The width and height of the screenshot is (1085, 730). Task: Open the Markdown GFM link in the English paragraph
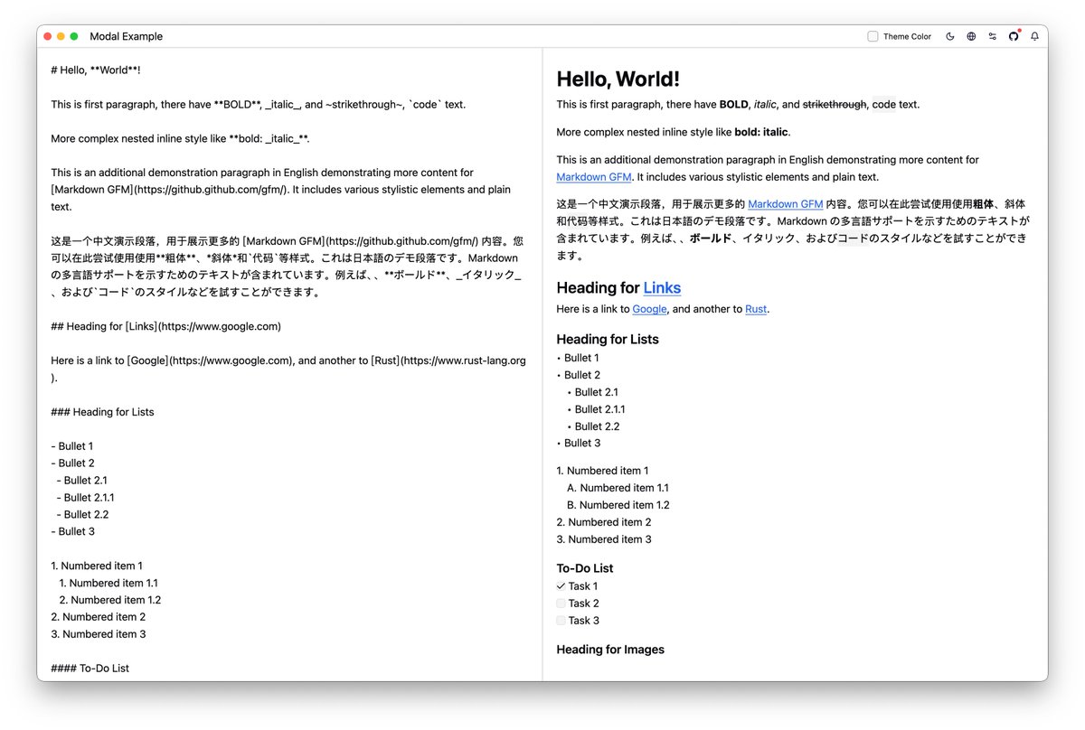(593, 176)
